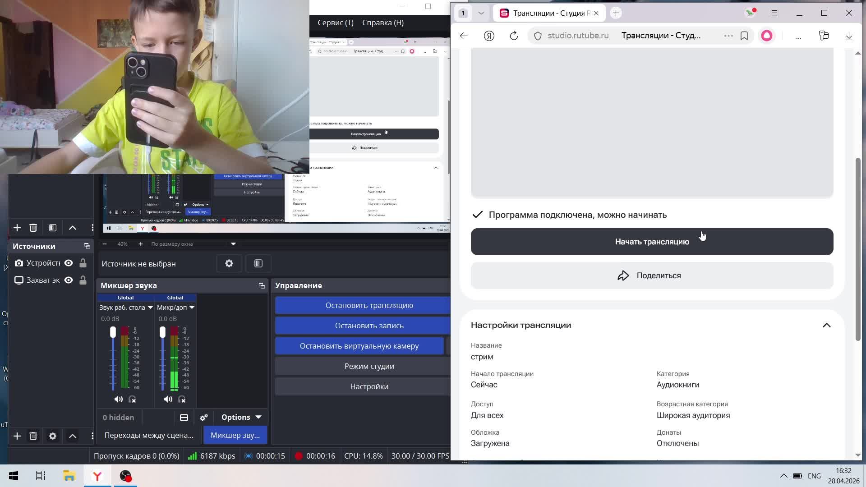The height and width of the screenshot is (487, 866).
Task: Delete scene with trash icon above Источники
Action: 33,228
